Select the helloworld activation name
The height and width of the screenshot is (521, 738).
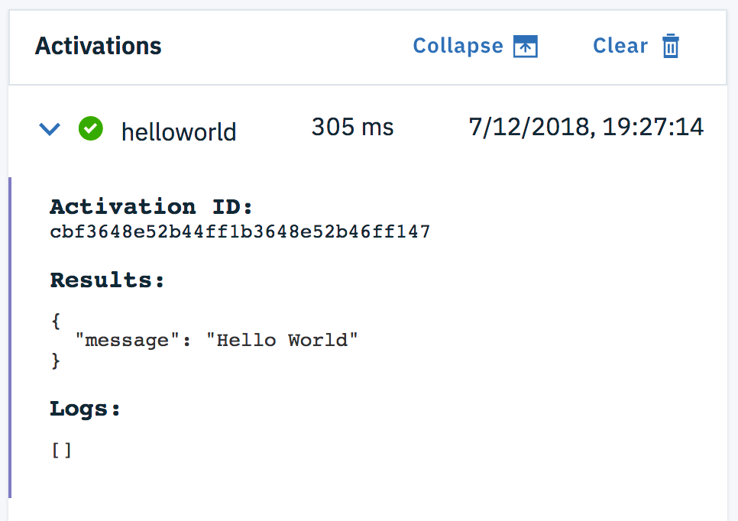click(x=178, y=131)
